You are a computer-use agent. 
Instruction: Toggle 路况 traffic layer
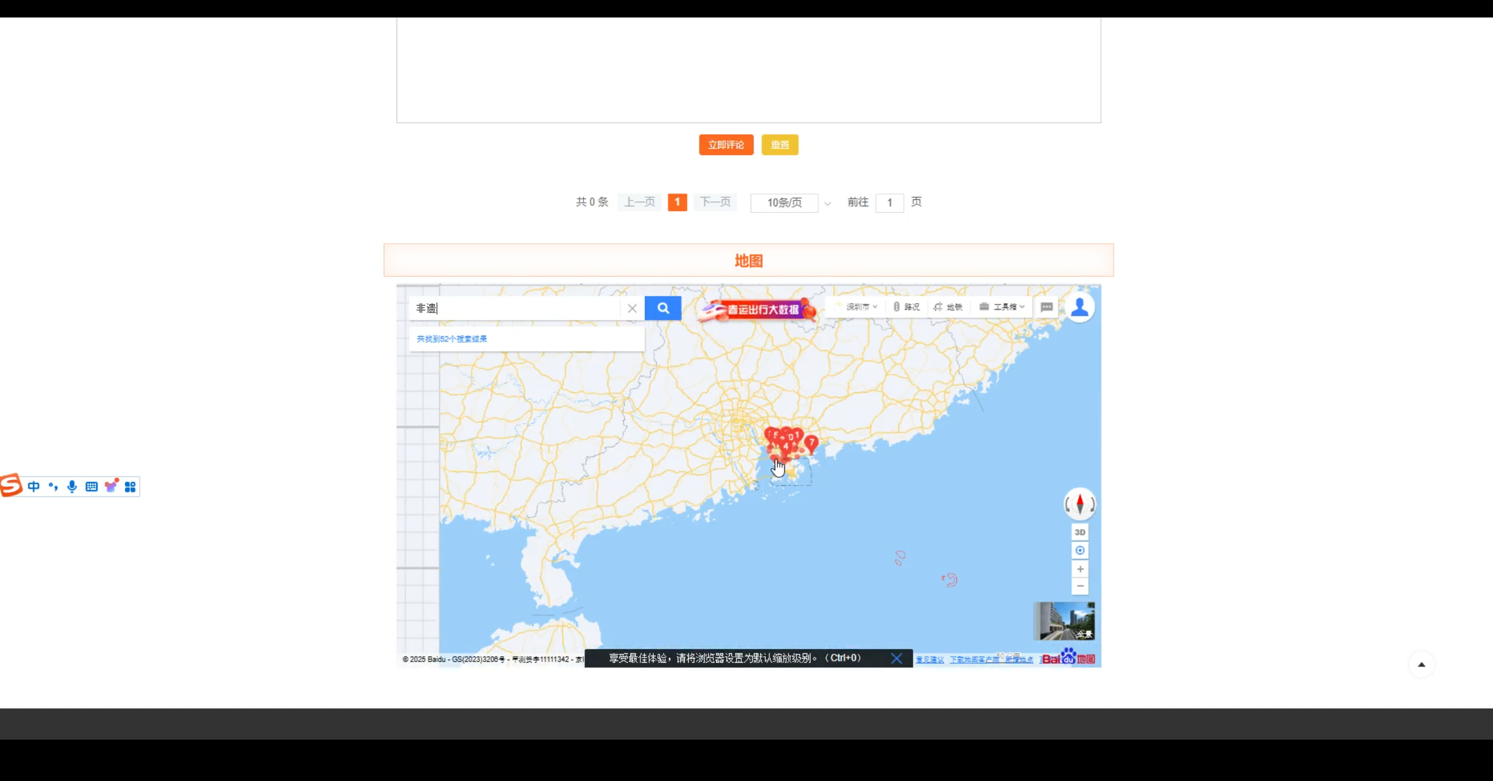(x=907, y=307)
